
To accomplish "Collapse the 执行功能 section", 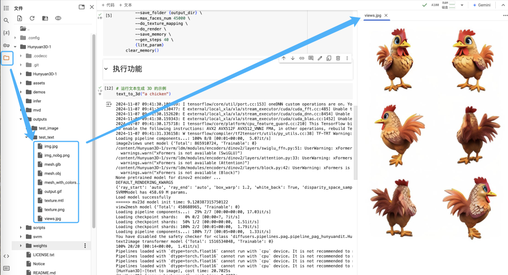I will 106,69.
